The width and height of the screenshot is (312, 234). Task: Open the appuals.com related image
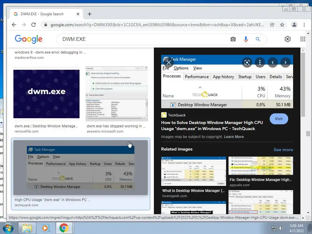[x=261, y=166]
